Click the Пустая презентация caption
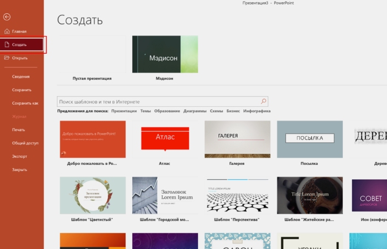This screenshot has height=249, width=387. click(92, 79)
